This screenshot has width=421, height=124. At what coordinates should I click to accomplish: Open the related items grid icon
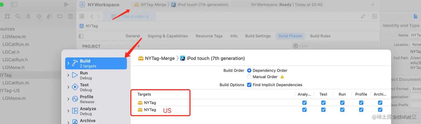point(82,16)
